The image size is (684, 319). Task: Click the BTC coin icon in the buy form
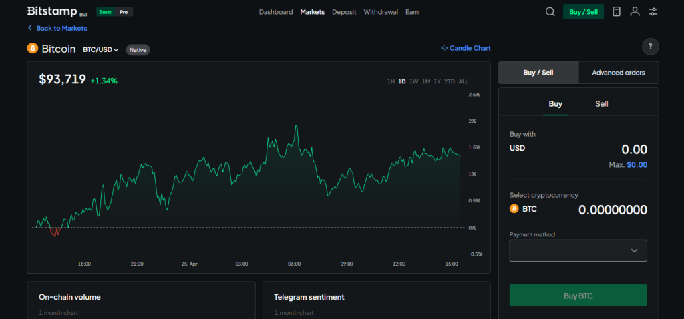[514, 209]
